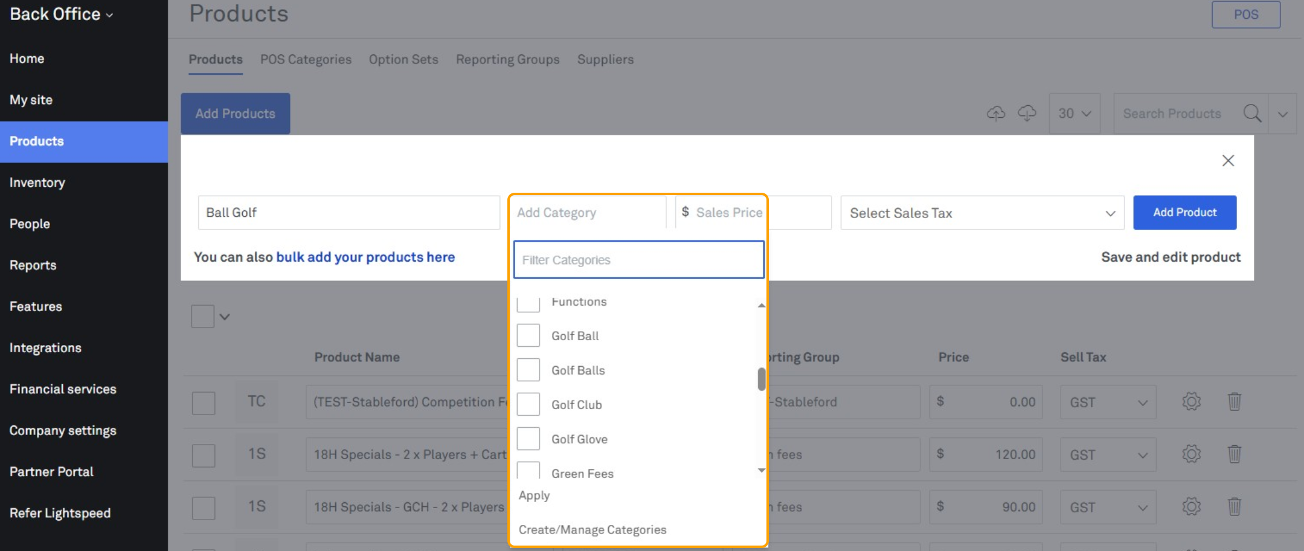
Task: Click the search magnifier icon
Action: [x=1252, y=113]
